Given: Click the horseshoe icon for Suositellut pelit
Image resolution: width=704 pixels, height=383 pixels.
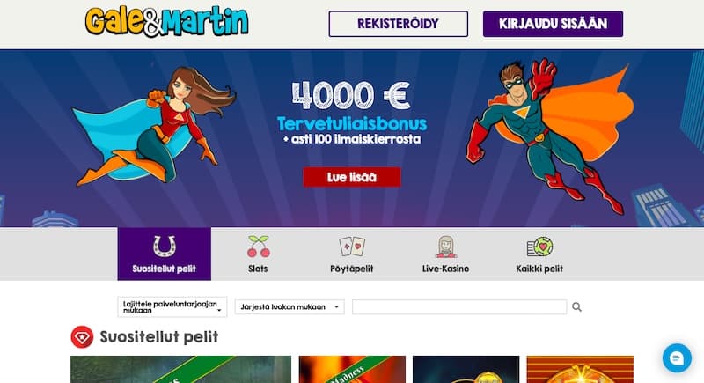Looking at the screenshot, I should (x=164, y=247).
